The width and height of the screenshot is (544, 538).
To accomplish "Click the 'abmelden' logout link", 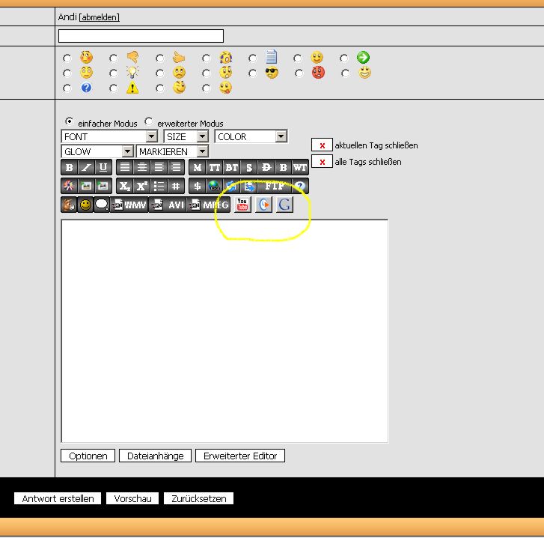I will click(x=99, y=17).
